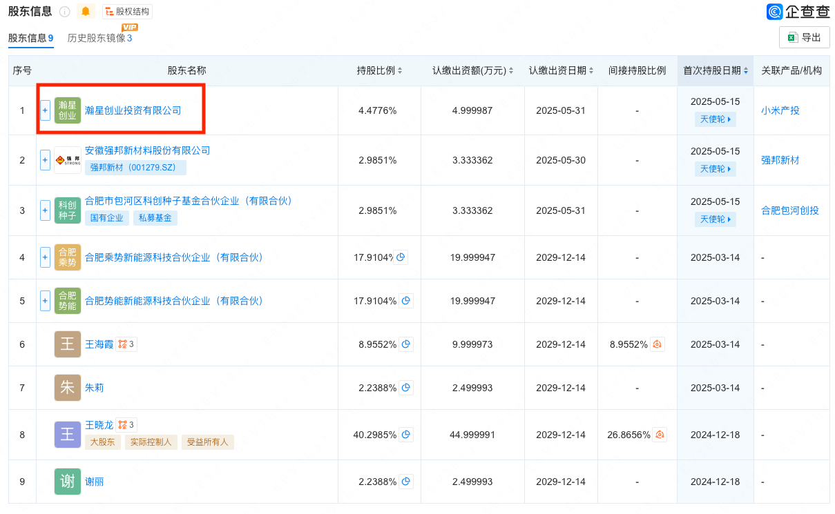Image resolution: width=835 pixels, height=514 pixels.
Task: Sort by 首次持股日期 column
Action: [746, 71]
